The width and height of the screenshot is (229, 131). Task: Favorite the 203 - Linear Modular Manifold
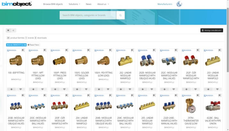pyautogui.click(x=217, y=89)
